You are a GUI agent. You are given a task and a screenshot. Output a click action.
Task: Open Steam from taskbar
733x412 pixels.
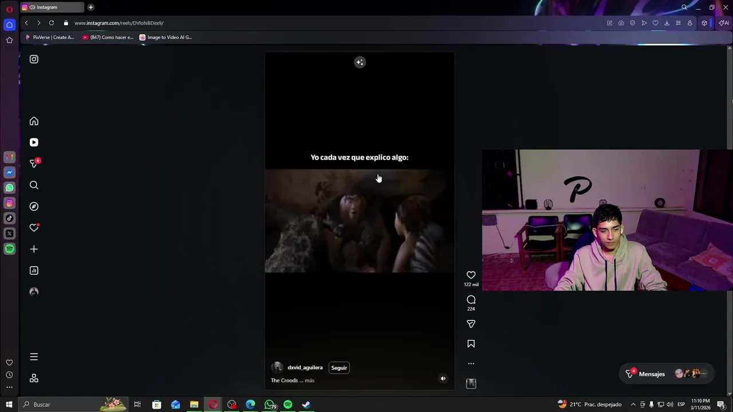[x=306, y=405]
